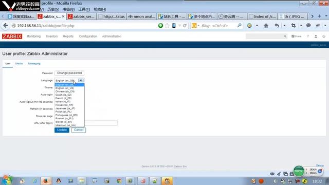This screenshot has height=185, width=329.
Task: Switch to the Index of /c... browser tab
Action: pos(262,16)
